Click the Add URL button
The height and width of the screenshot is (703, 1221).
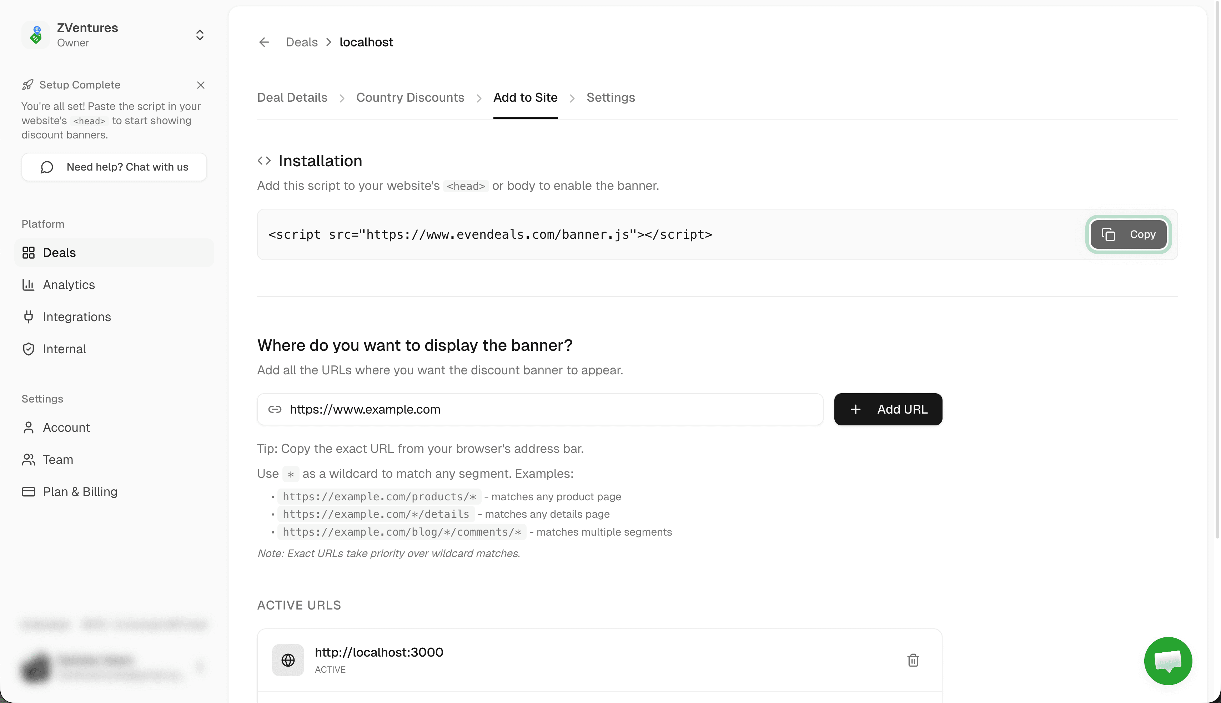coord(888,409)
